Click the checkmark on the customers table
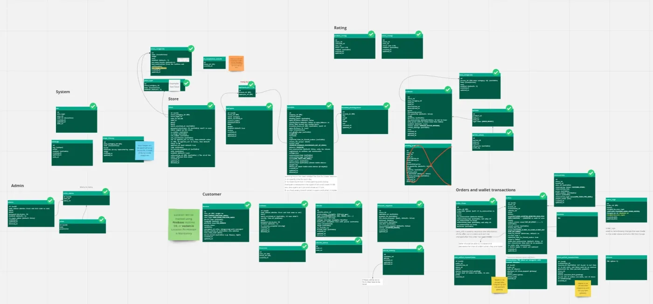This screenshot has height=304, width=653. [305, 204]
